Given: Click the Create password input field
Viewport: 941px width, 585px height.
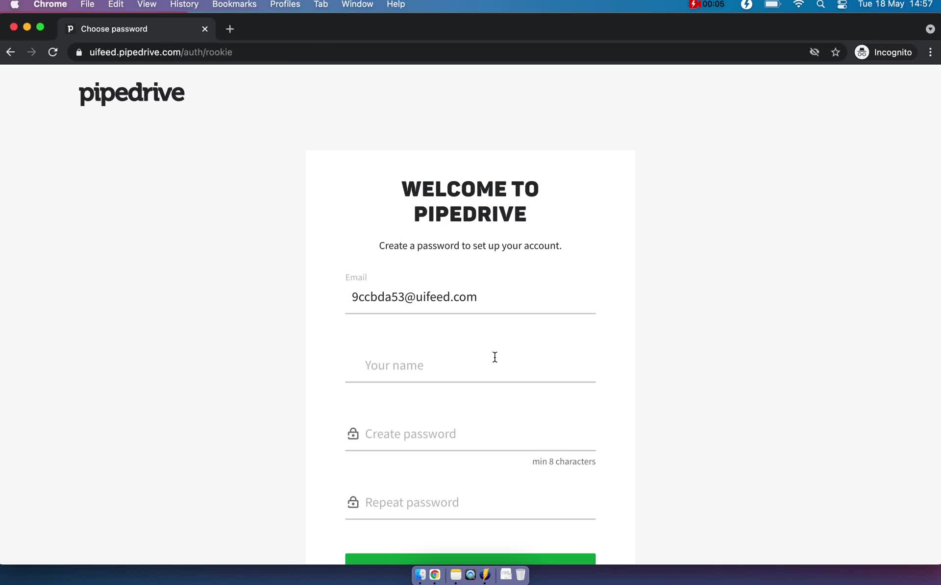Looking at the screenshot, I should (470, 433).
